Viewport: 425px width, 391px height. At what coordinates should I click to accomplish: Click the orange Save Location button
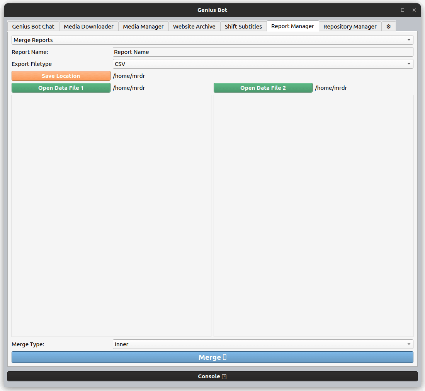[x=61, y=76]
